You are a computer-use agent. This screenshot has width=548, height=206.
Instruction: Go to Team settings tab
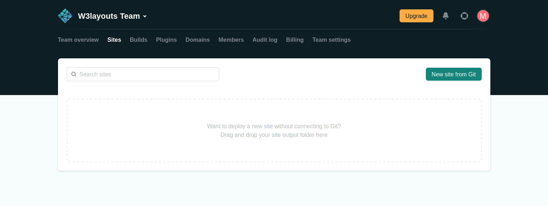click(x=331, y=40)
